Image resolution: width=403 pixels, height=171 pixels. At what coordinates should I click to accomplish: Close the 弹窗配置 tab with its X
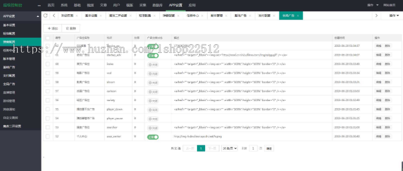(178, 16)
